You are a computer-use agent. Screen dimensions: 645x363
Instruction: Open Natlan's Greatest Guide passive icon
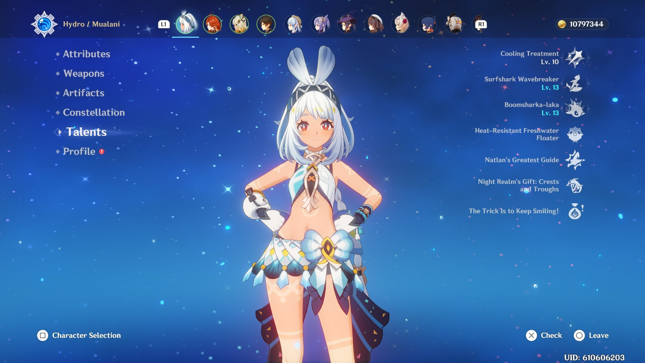(x=575, y=160)
